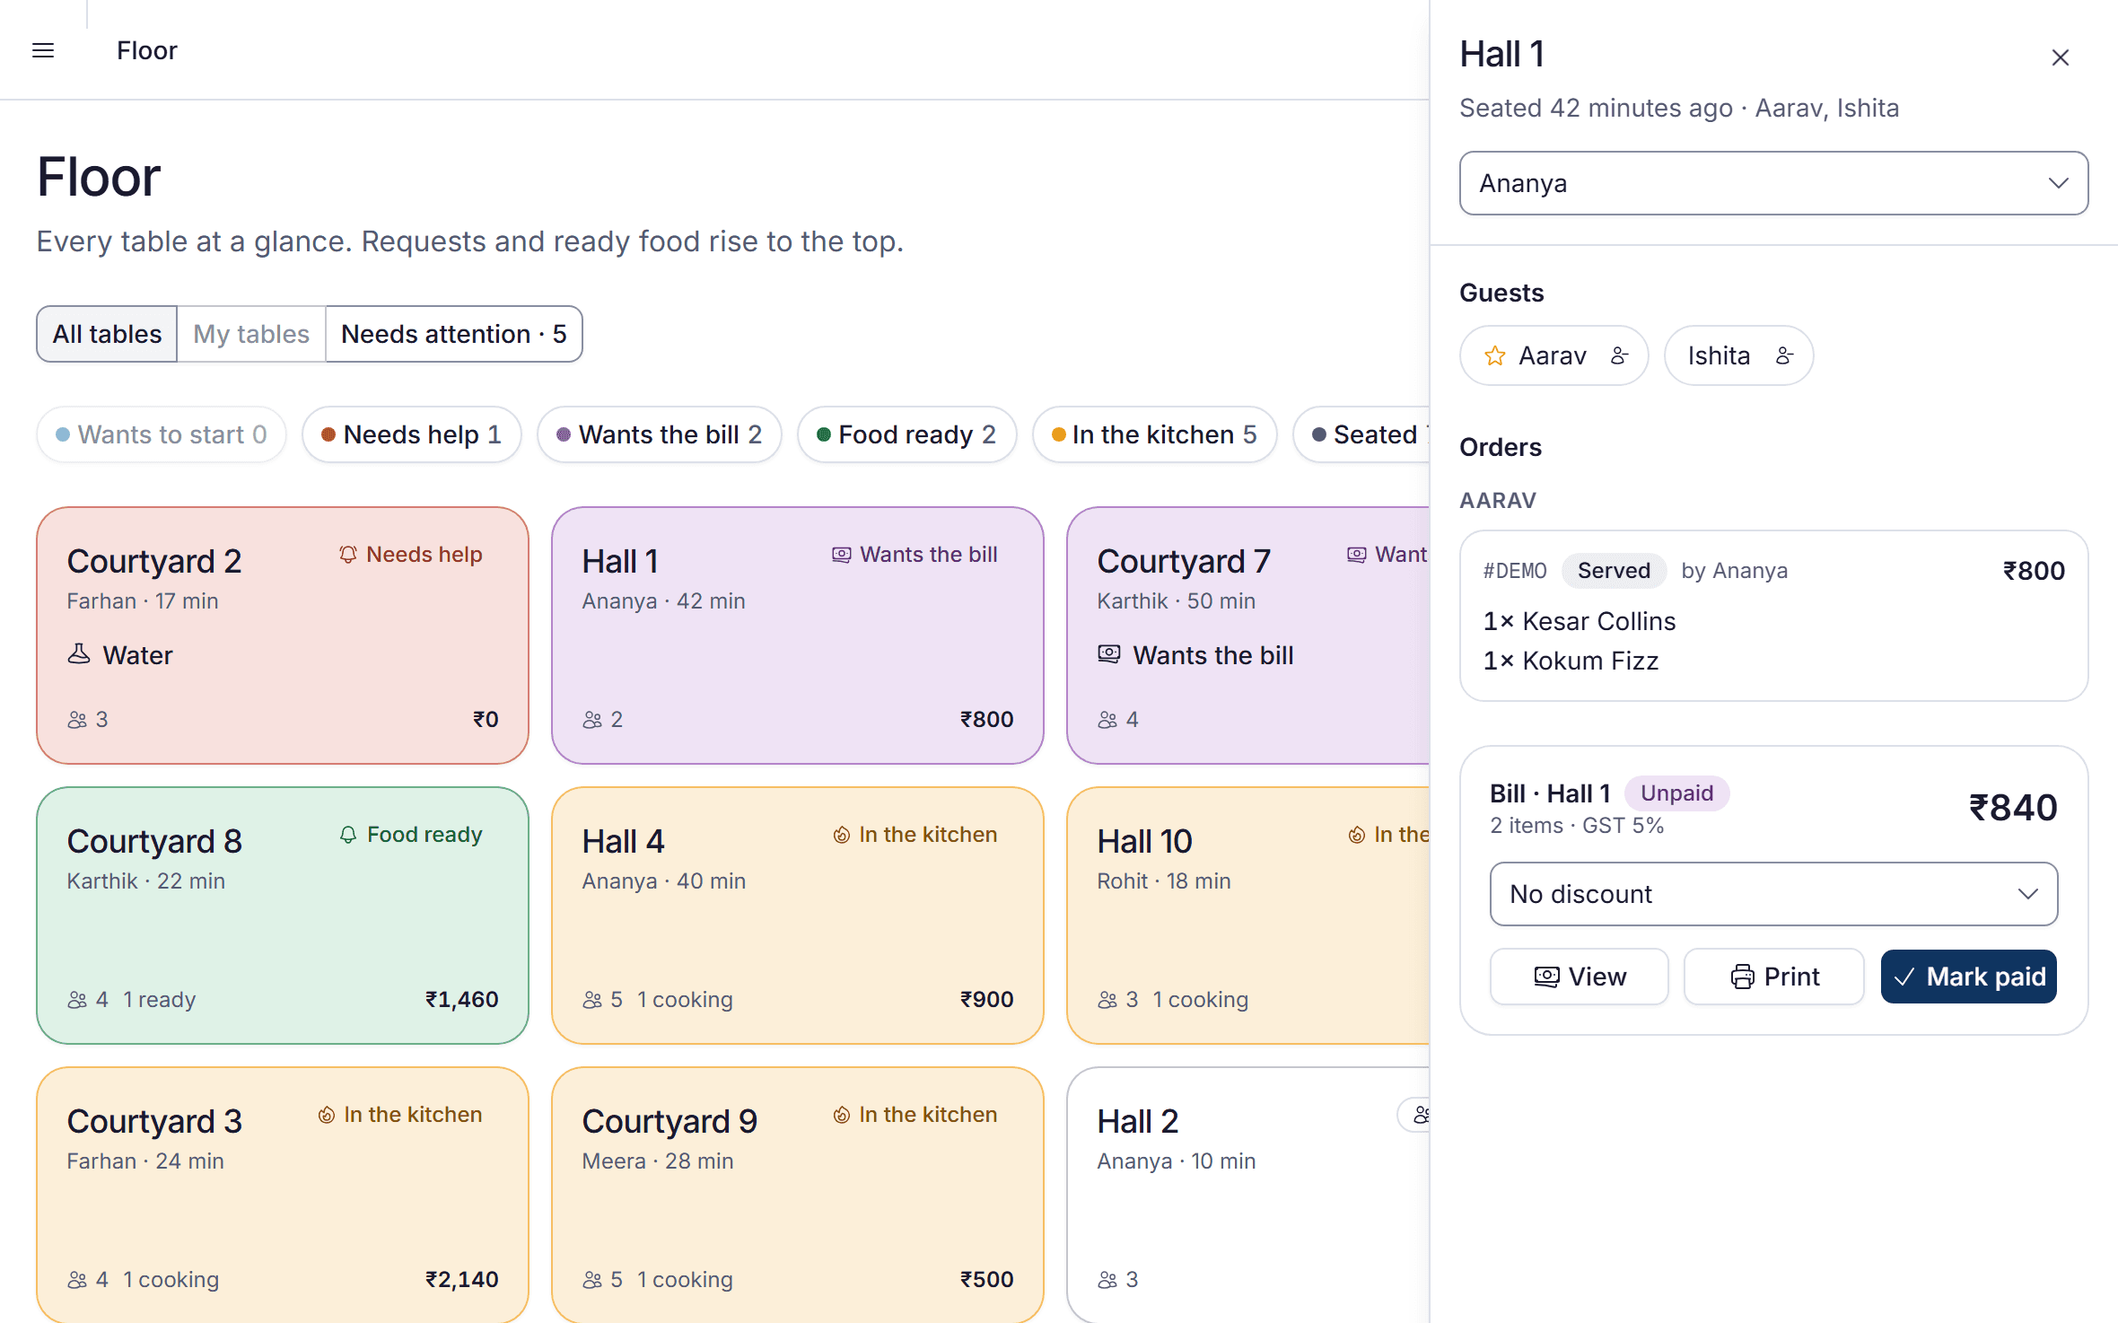
Task: Open the No discount dropdown
Action: pyautogui.click(x=1773, y=894)
